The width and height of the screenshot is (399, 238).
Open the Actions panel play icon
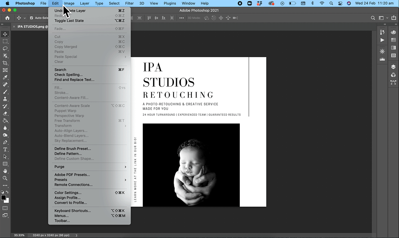[382, 40]
